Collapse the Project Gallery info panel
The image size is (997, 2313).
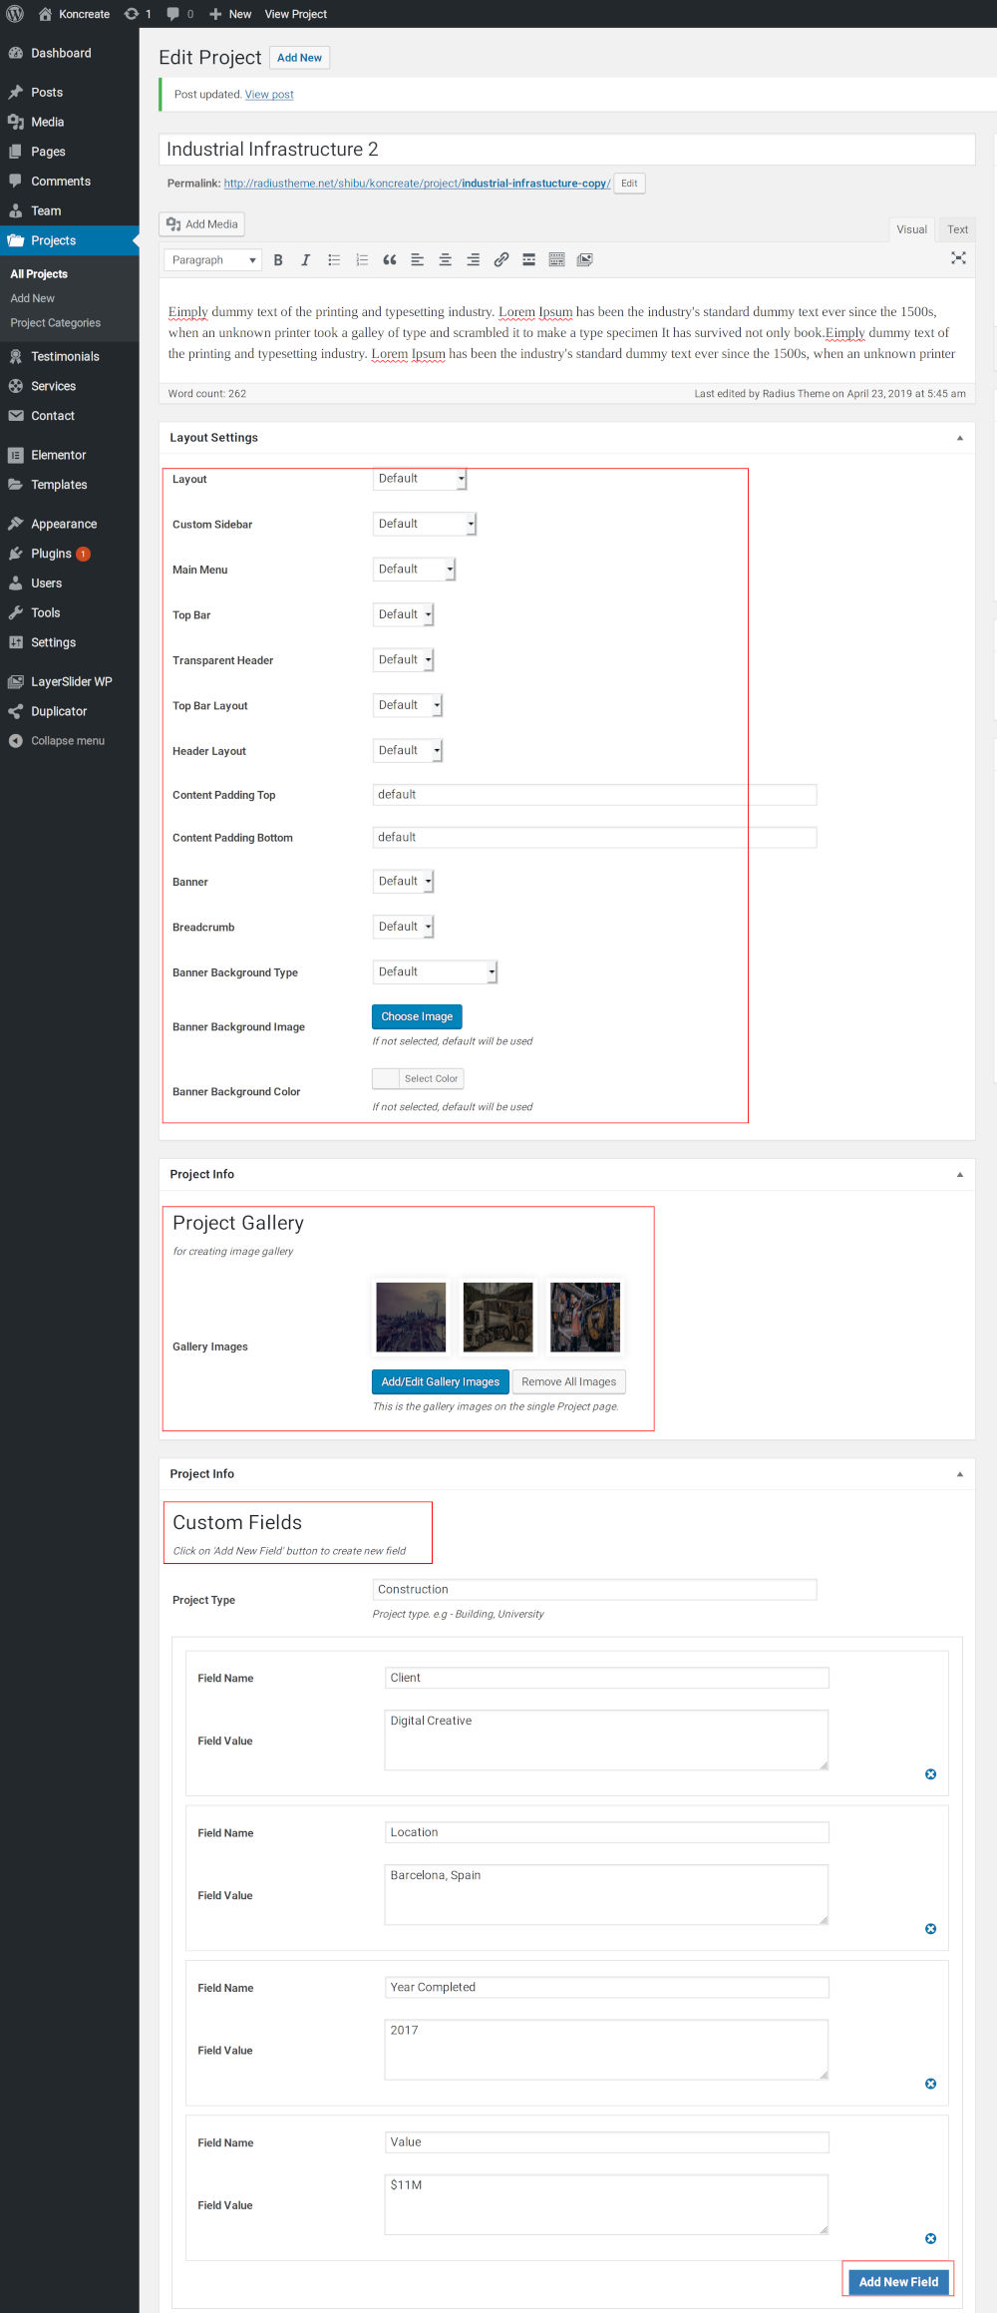(960, 1174)
